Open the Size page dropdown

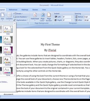tap(2, 17)
